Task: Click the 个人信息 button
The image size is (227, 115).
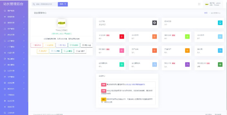Action: coord(55,51)
